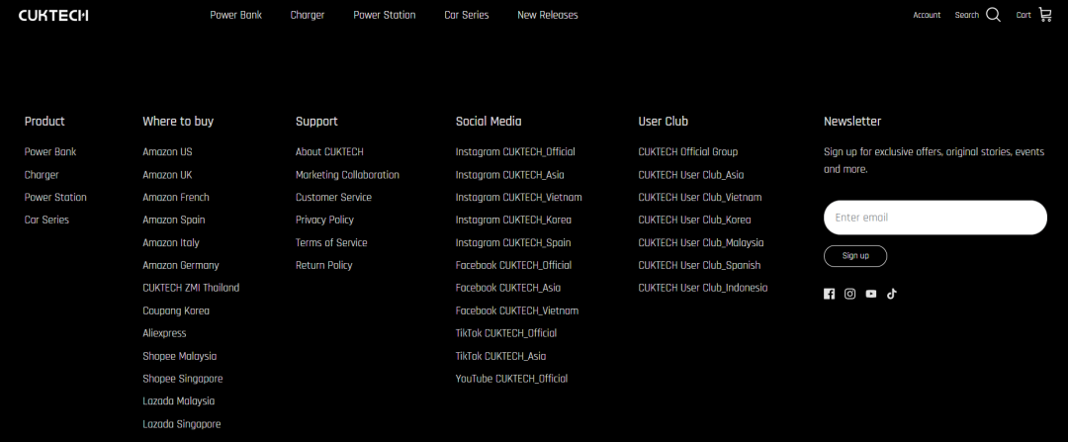Open Power Station from top navigation
This screenshot has height=442, width=1068.
385,15
